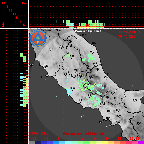
Task: Select the Potenza PZ city marker
Action: click(x=139, y=125)
